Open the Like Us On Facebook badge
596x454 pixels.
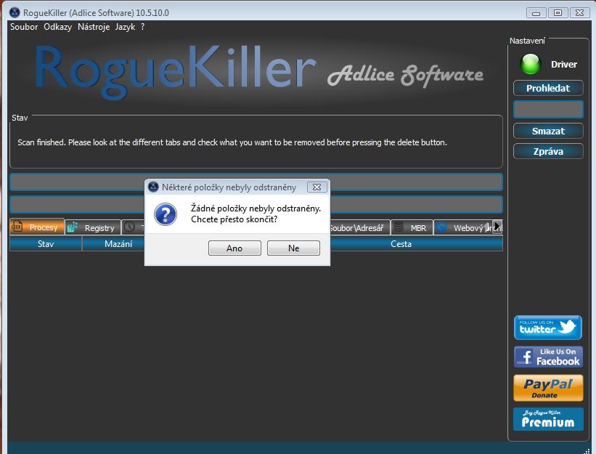coord(548,357)
